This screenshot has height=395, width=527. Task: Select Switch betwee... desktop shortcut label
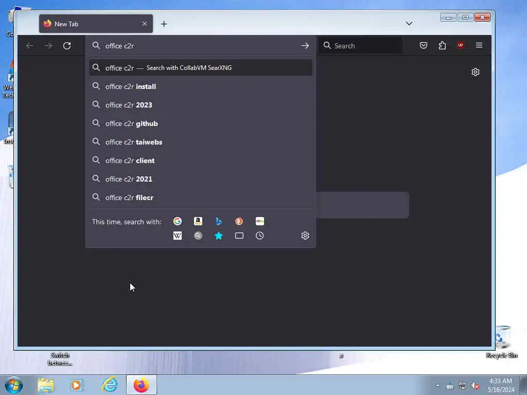tap(60, 358)
